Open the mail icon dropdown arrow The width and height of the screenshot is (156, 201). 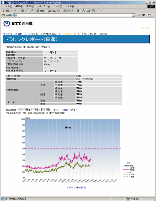86,11
